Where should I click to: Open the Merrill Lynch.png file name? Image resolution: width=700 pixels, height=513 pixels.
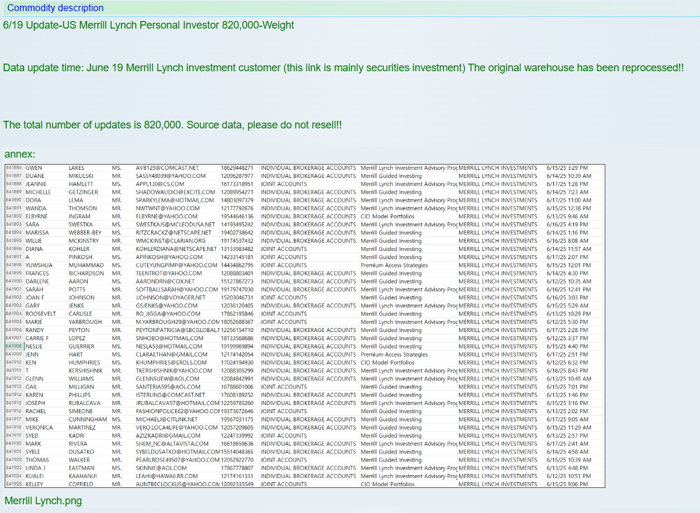pos(43,501)
